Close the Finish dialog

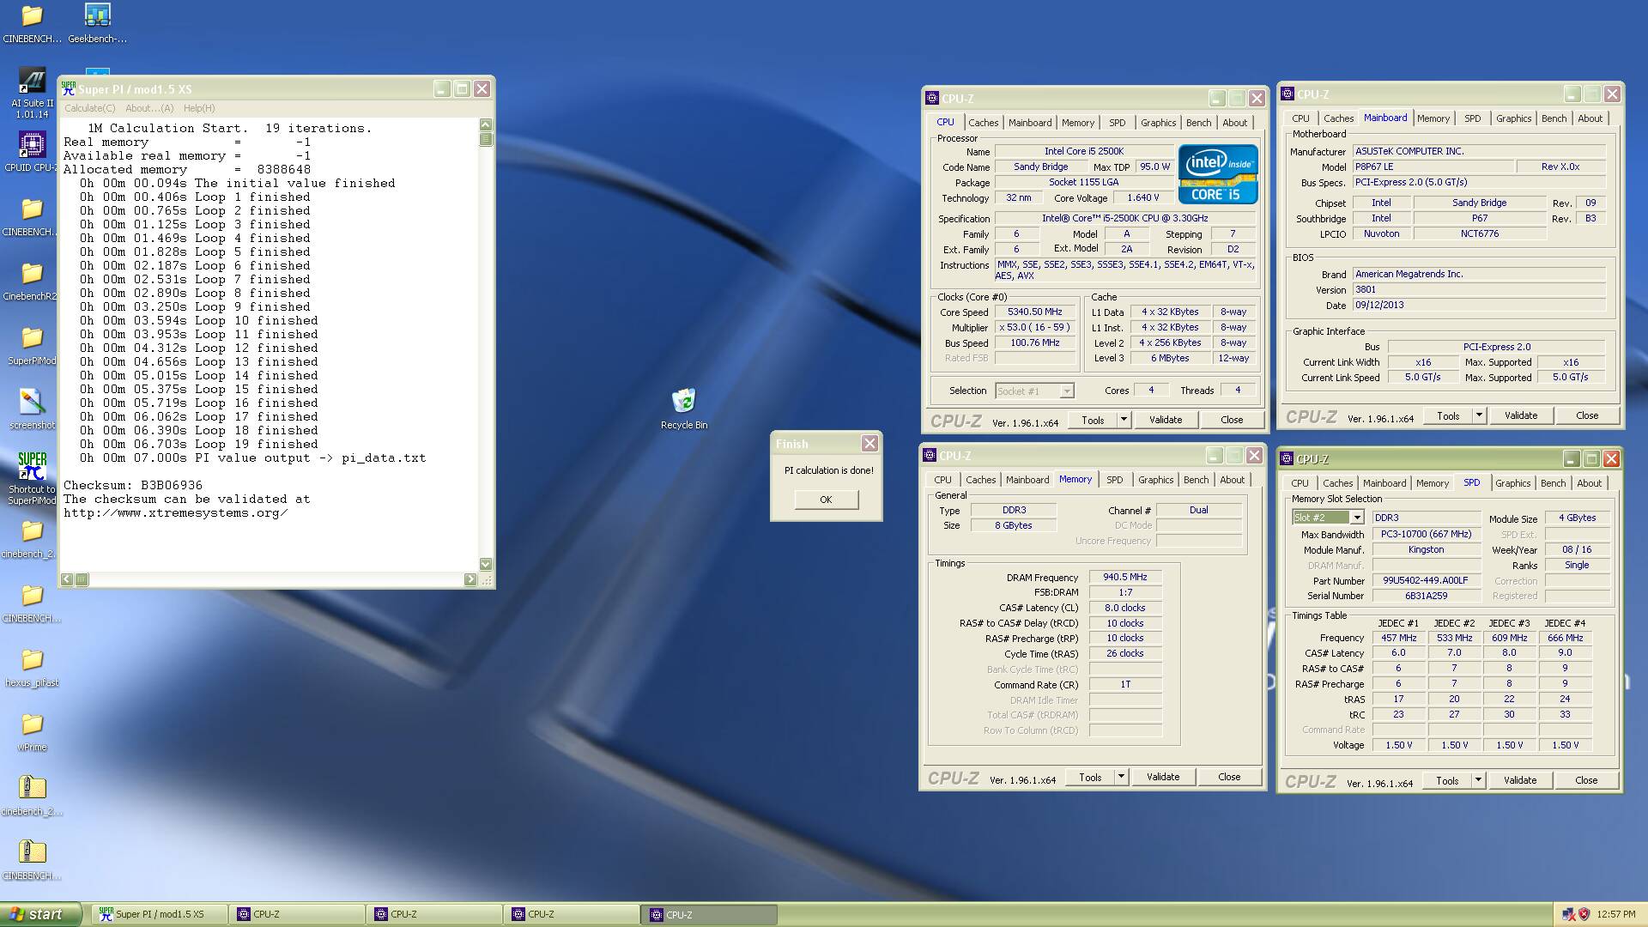pyautogui.click(x=869, y=444)
